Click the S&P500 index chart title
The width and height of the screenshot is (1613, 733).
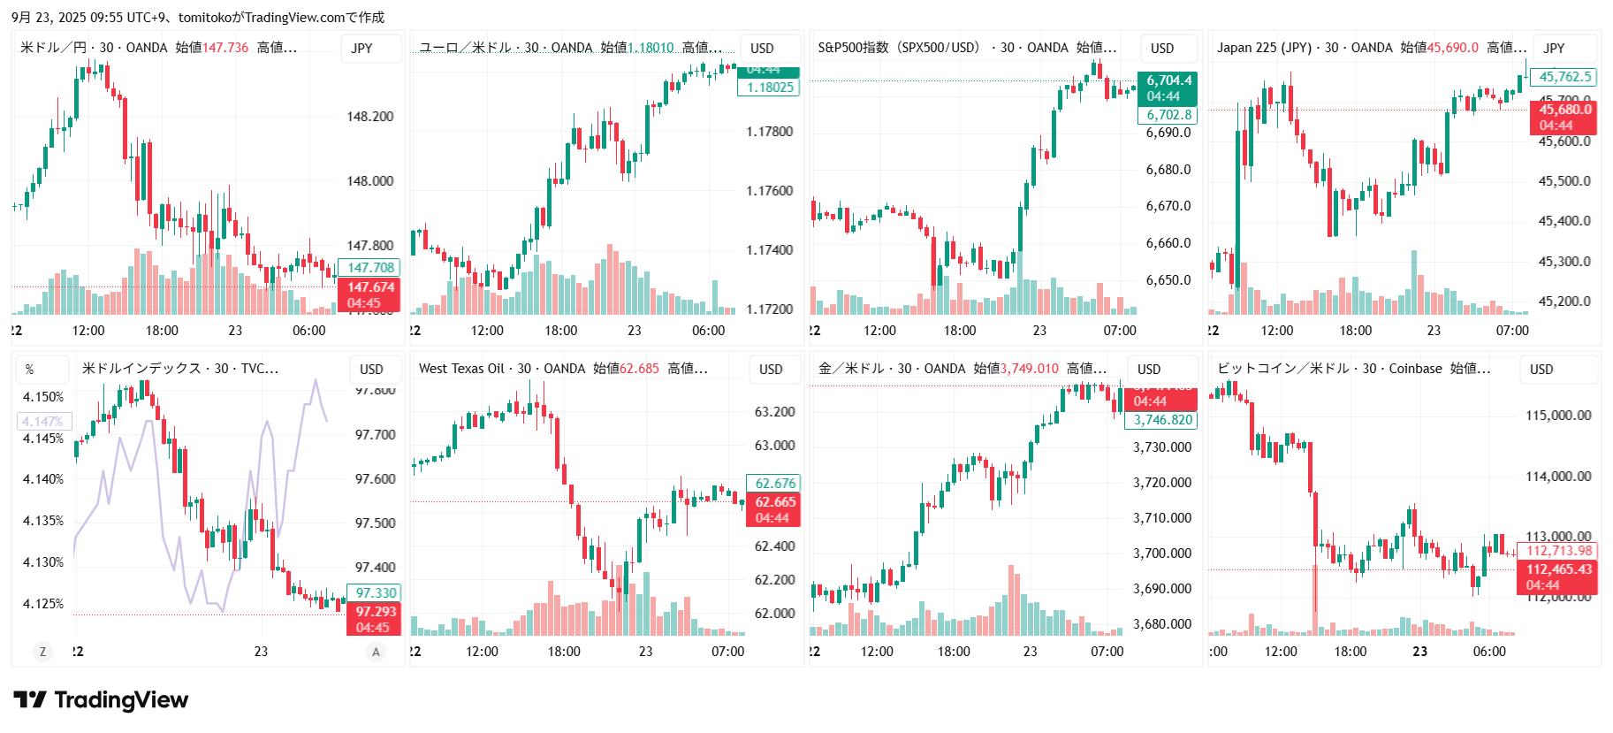898,48
